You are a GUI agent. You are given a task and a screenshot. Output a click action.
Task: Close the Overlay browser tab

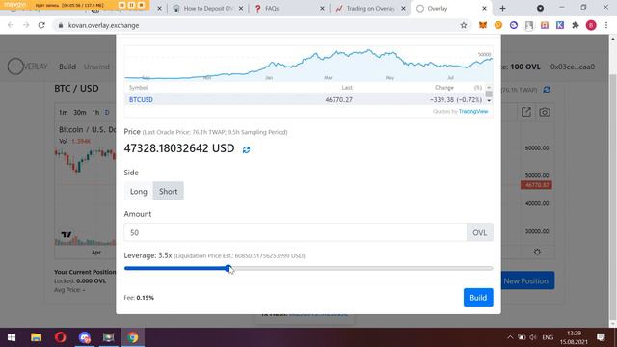coord(484,9)
